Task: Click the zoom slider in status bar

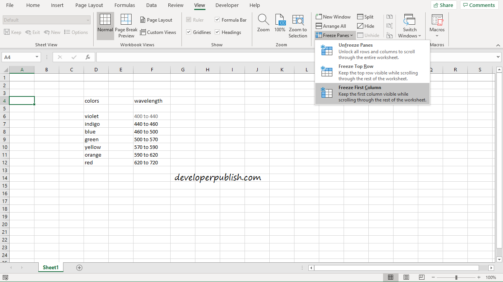Action: pyautogui.click(x=457, y=277)
